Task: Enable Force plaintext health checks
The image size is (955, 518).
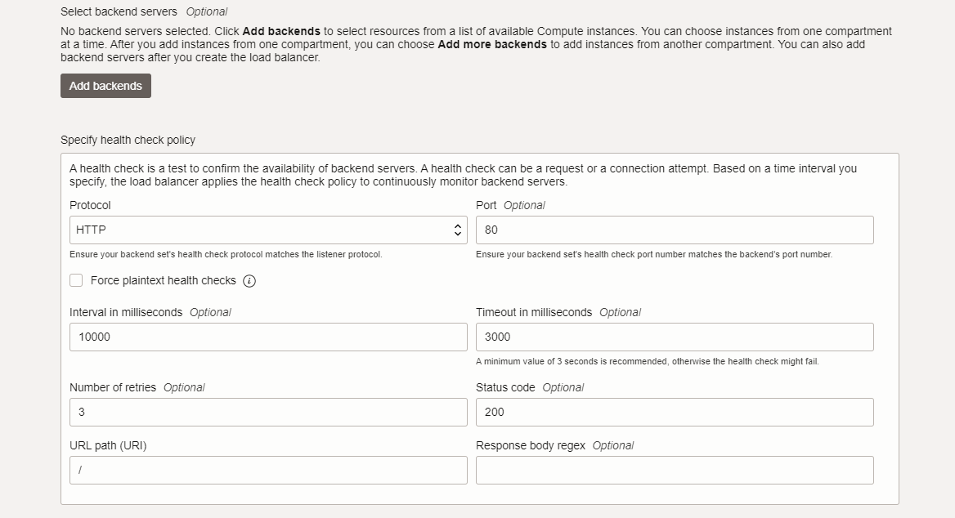Action: pos(76,280)
